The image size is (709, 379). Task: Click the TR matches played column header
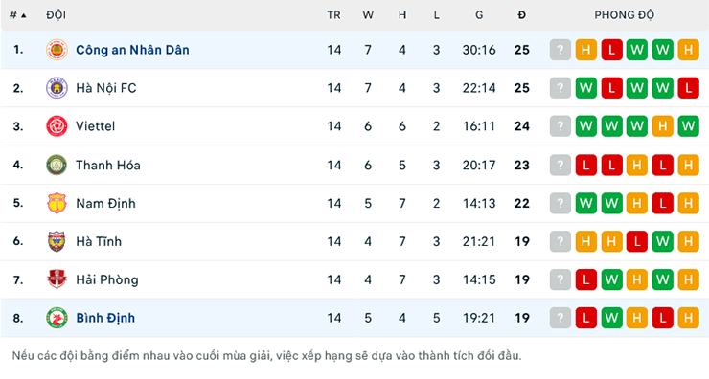tap(333, 15)
